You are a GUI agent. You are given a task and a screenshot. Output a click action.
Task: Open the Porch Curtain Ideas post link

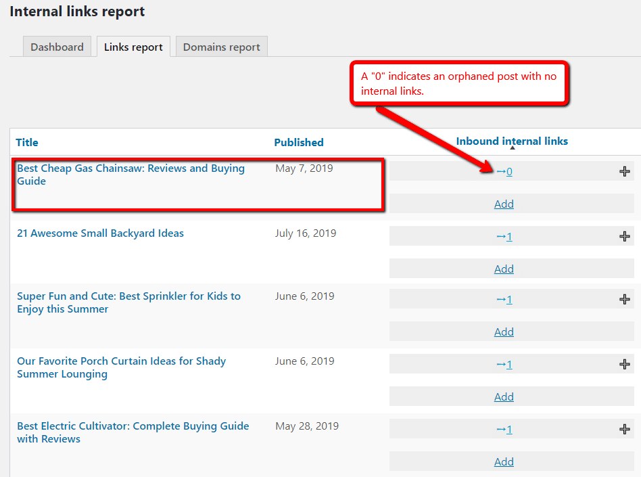(122, 367)
